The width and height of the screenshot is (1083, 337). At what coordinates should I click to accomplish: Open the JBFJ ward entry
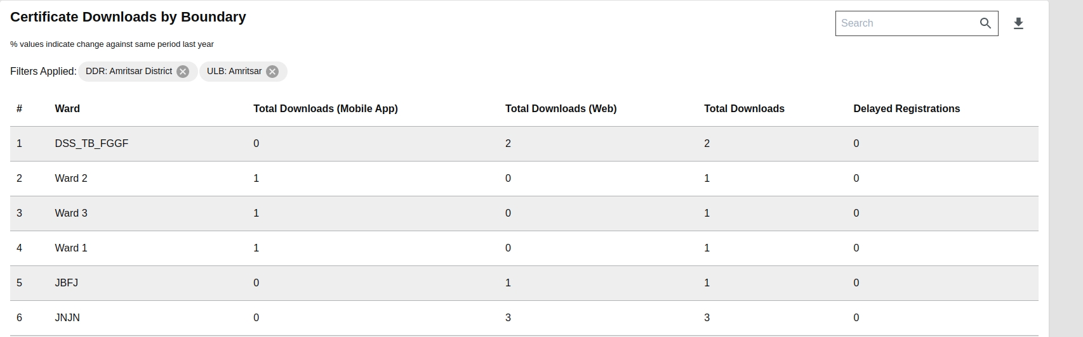tap(67, 283)
